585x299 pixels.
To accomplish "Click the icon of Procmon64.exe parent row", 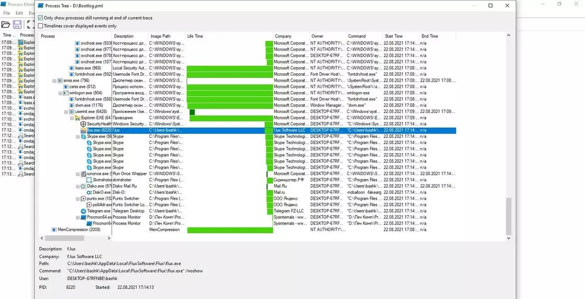I will tap(83, 217).
